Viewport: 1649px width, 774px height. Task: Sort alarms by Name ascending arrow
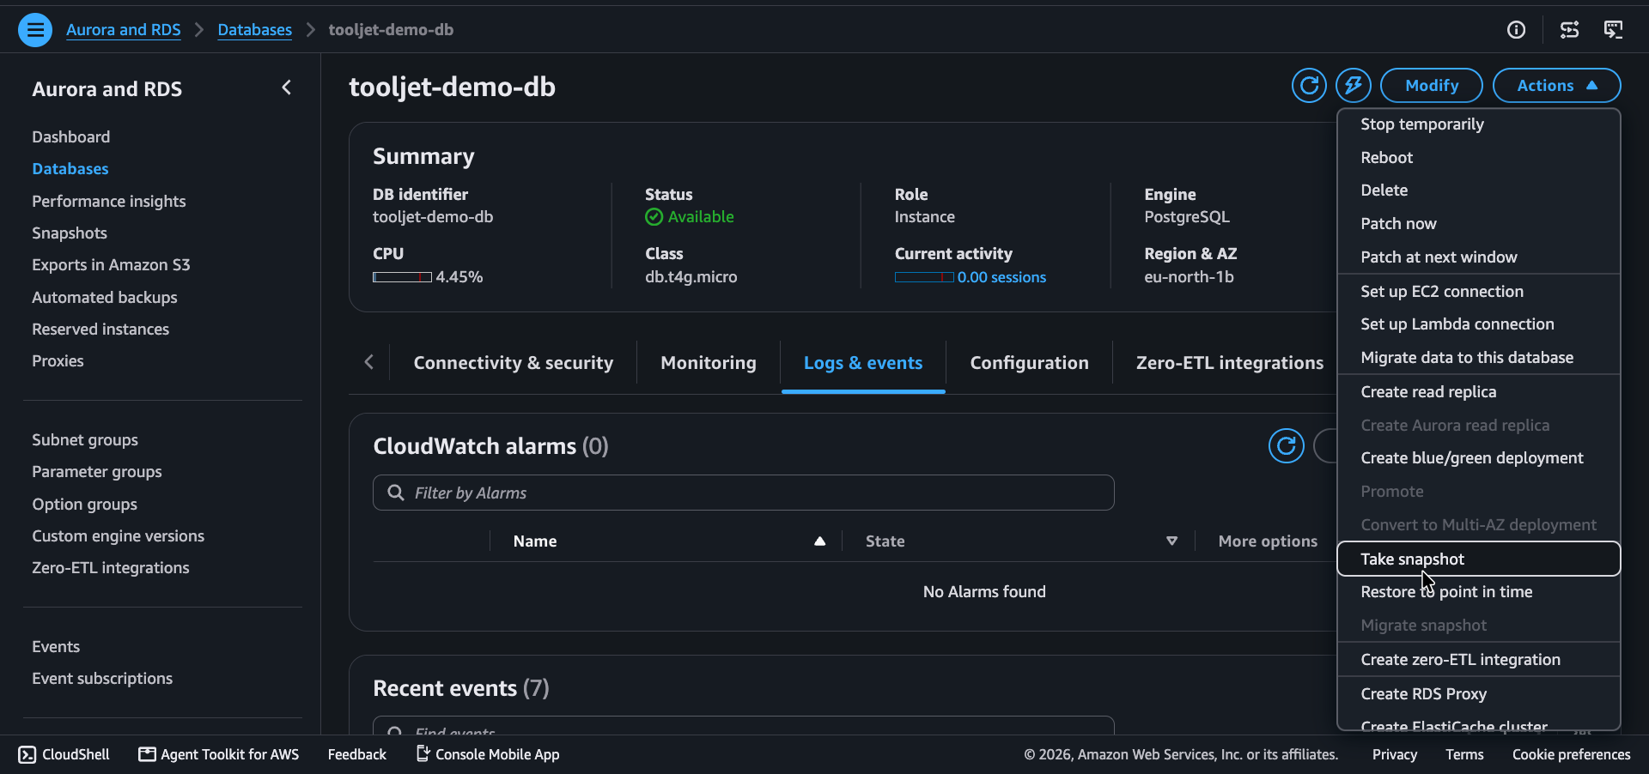(x=819, y=541)
